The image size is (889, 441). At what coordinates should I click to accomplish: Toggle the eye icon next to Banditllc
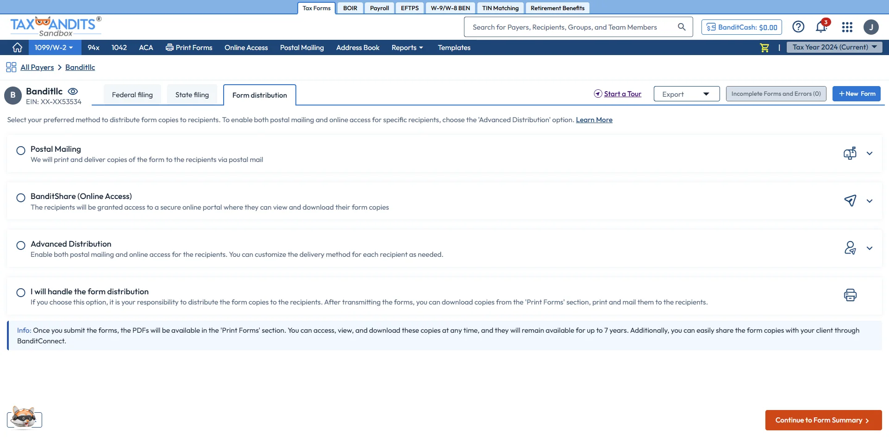[73, 91]
